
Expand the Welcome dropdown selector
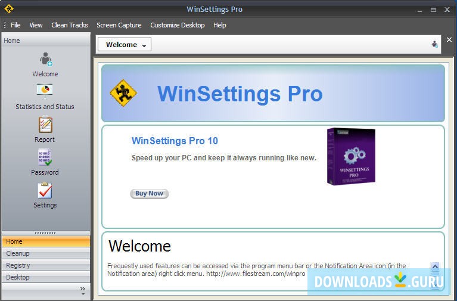125,45
